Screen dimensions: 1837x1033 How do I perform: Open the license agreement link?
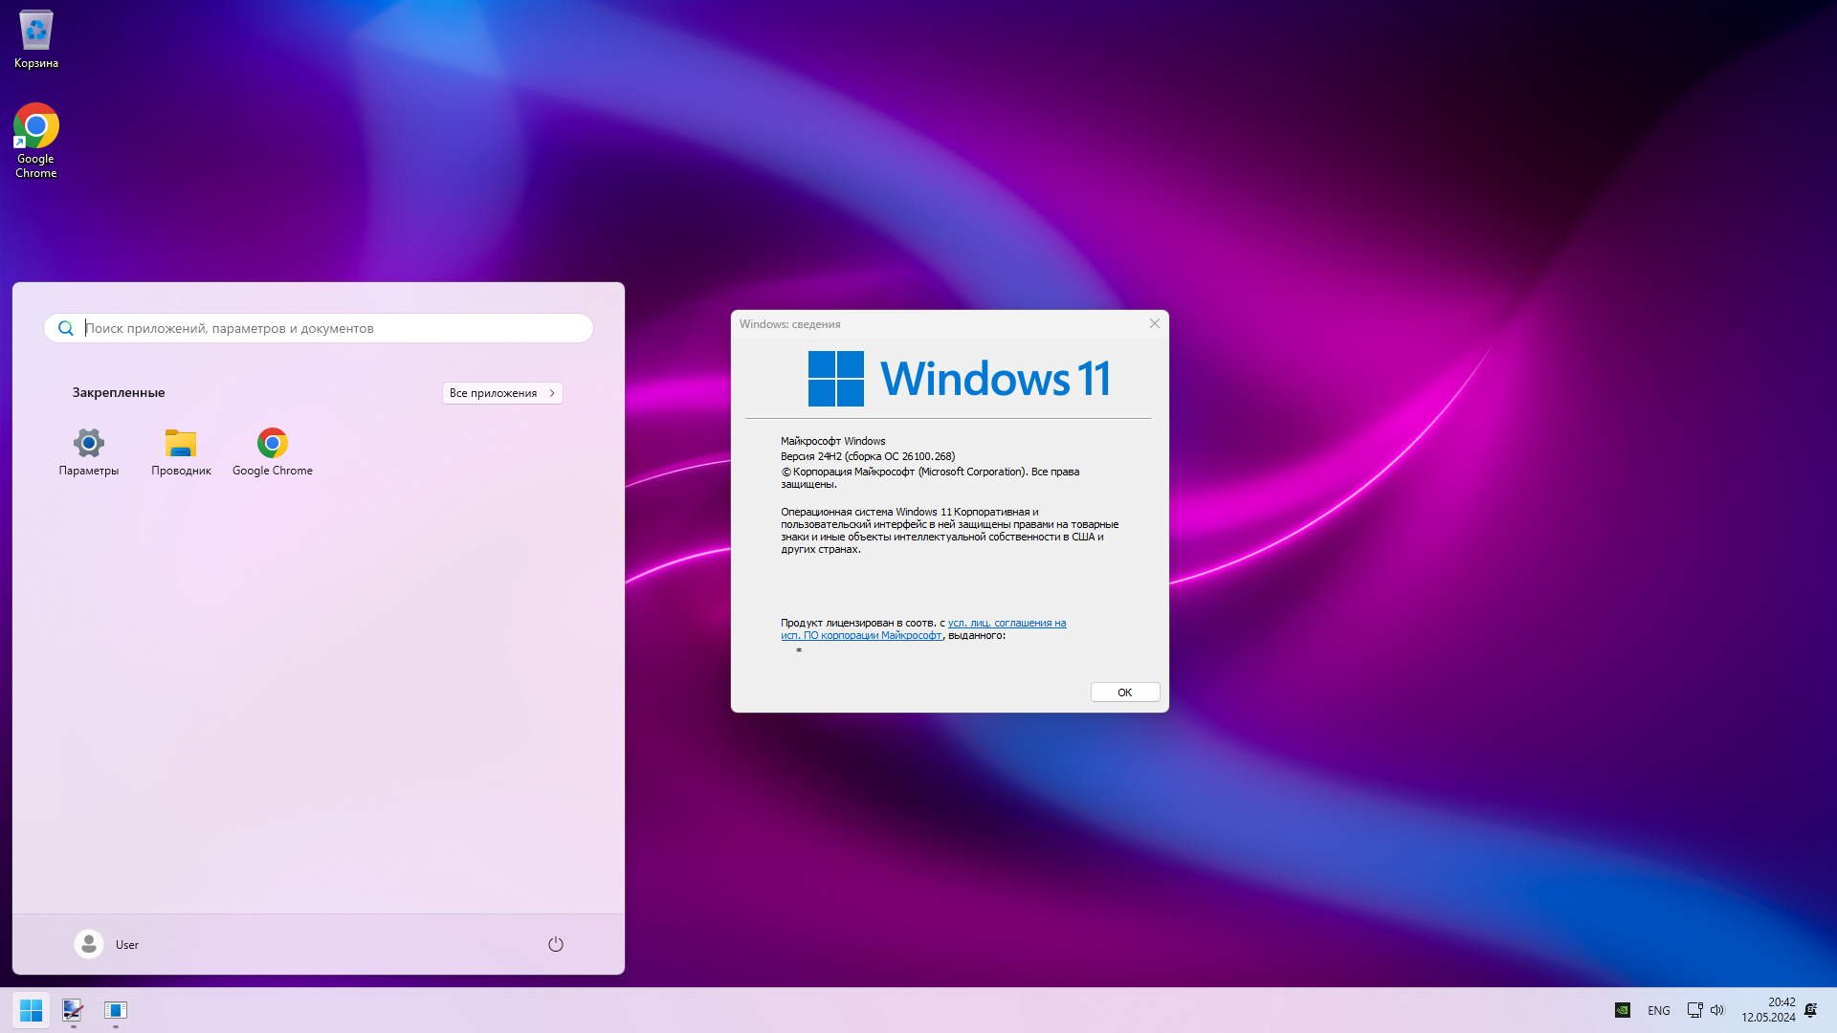point(1006,623)
